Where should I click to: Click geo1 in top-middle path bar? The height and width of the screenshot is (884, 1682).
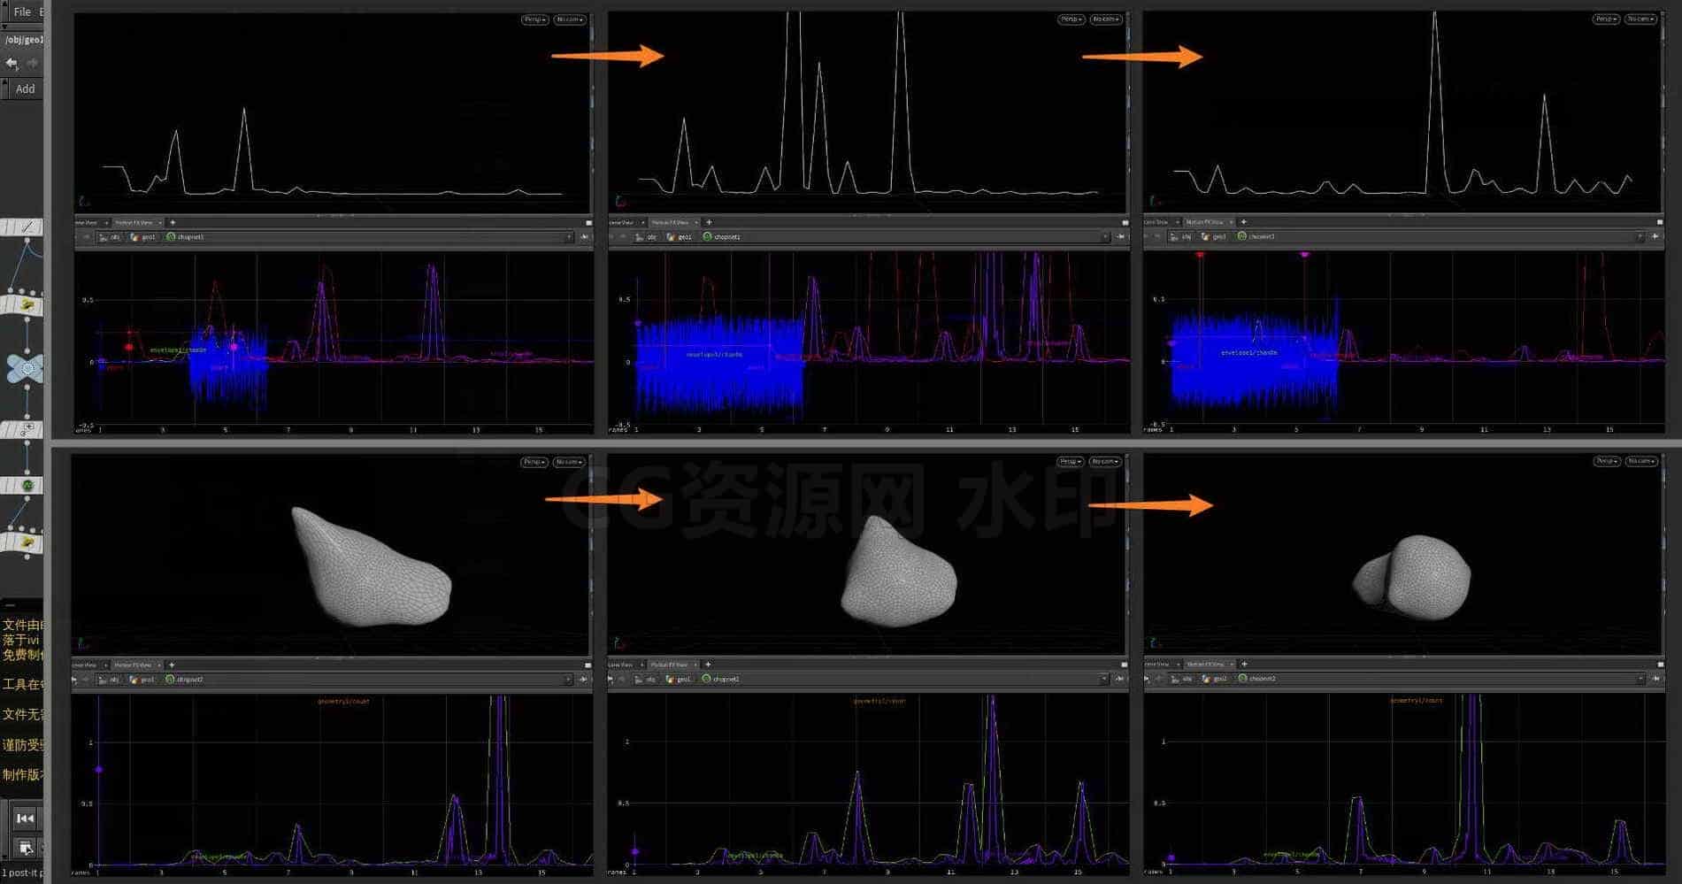pyautogui.click(x=680, y=237)
